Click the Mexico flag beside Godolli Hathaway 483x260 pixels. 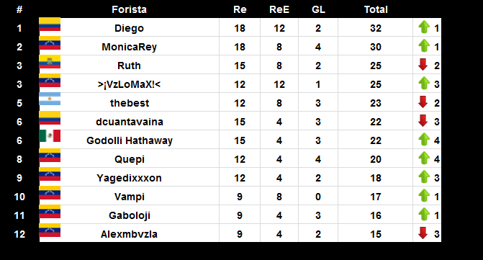pyautogui.click(x=50, y=136)
